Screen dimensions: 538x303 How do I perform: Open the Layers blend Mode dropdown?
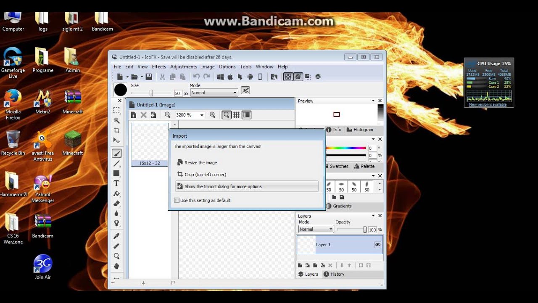coord(316,229)
